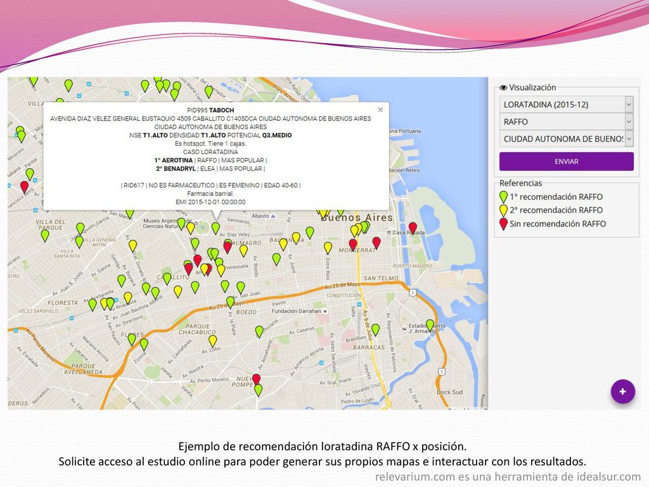Select the green marker in Barracas near Brandsen

coord(375,330)
